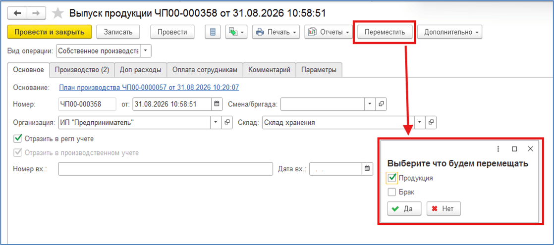Switch to the Производство (2) tab
The height and width of the screenshot is (245, 554).
coord(82,70)
